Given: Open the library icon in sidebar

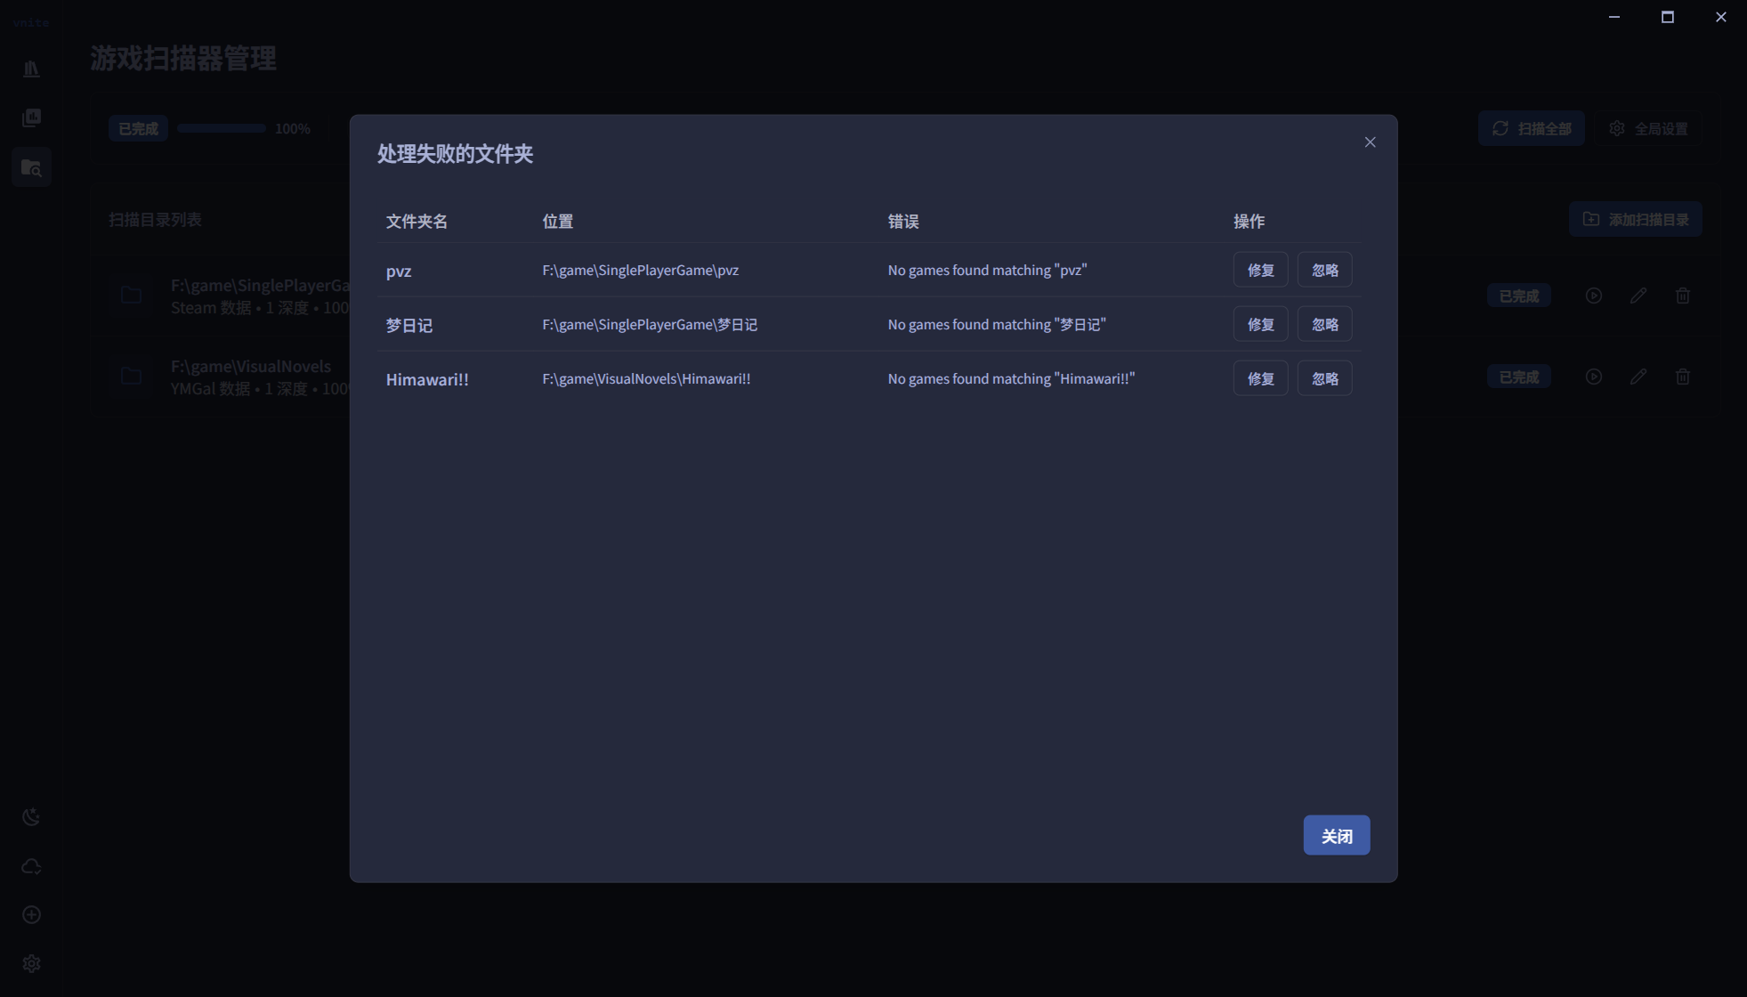Looking at the screenshot, I should 31,69.
